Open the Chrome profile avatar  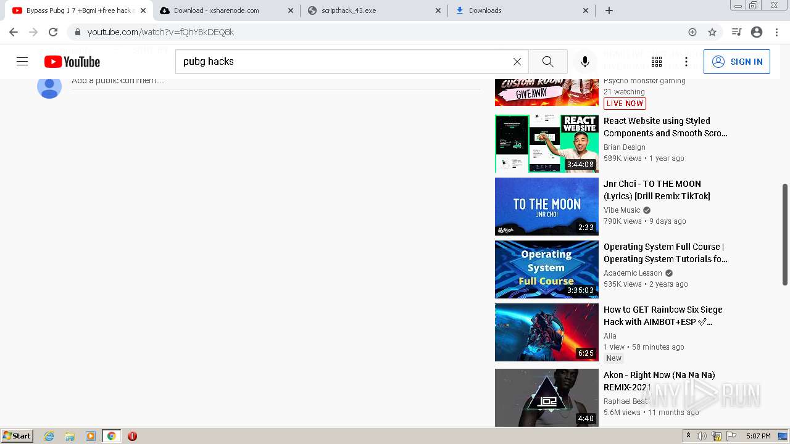point(757,32)
